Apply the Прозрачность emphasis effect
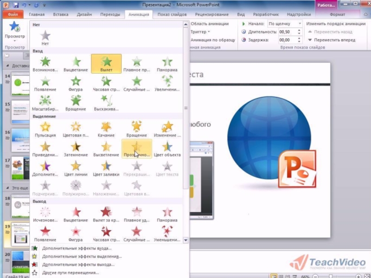 (137, 149)
